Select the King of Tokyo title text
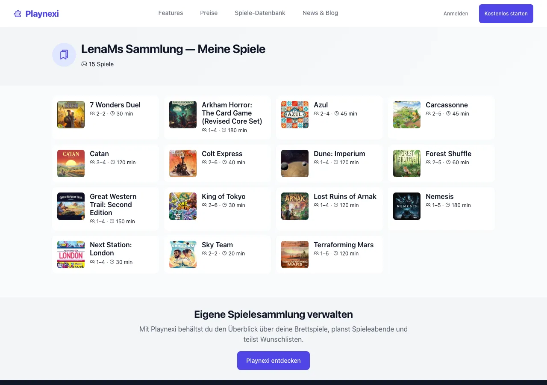This screenshot has height=385, width=547. 224,196
